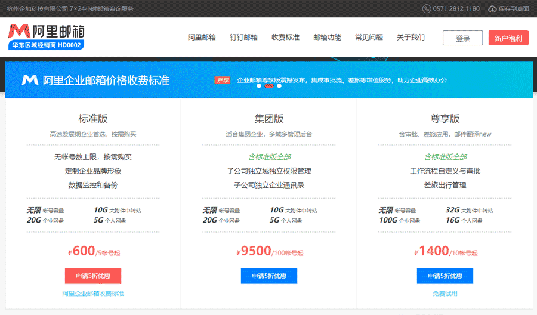Open 关于我们 navigation item
Viewport: 537px width, 315px height.
click(411, 38)
